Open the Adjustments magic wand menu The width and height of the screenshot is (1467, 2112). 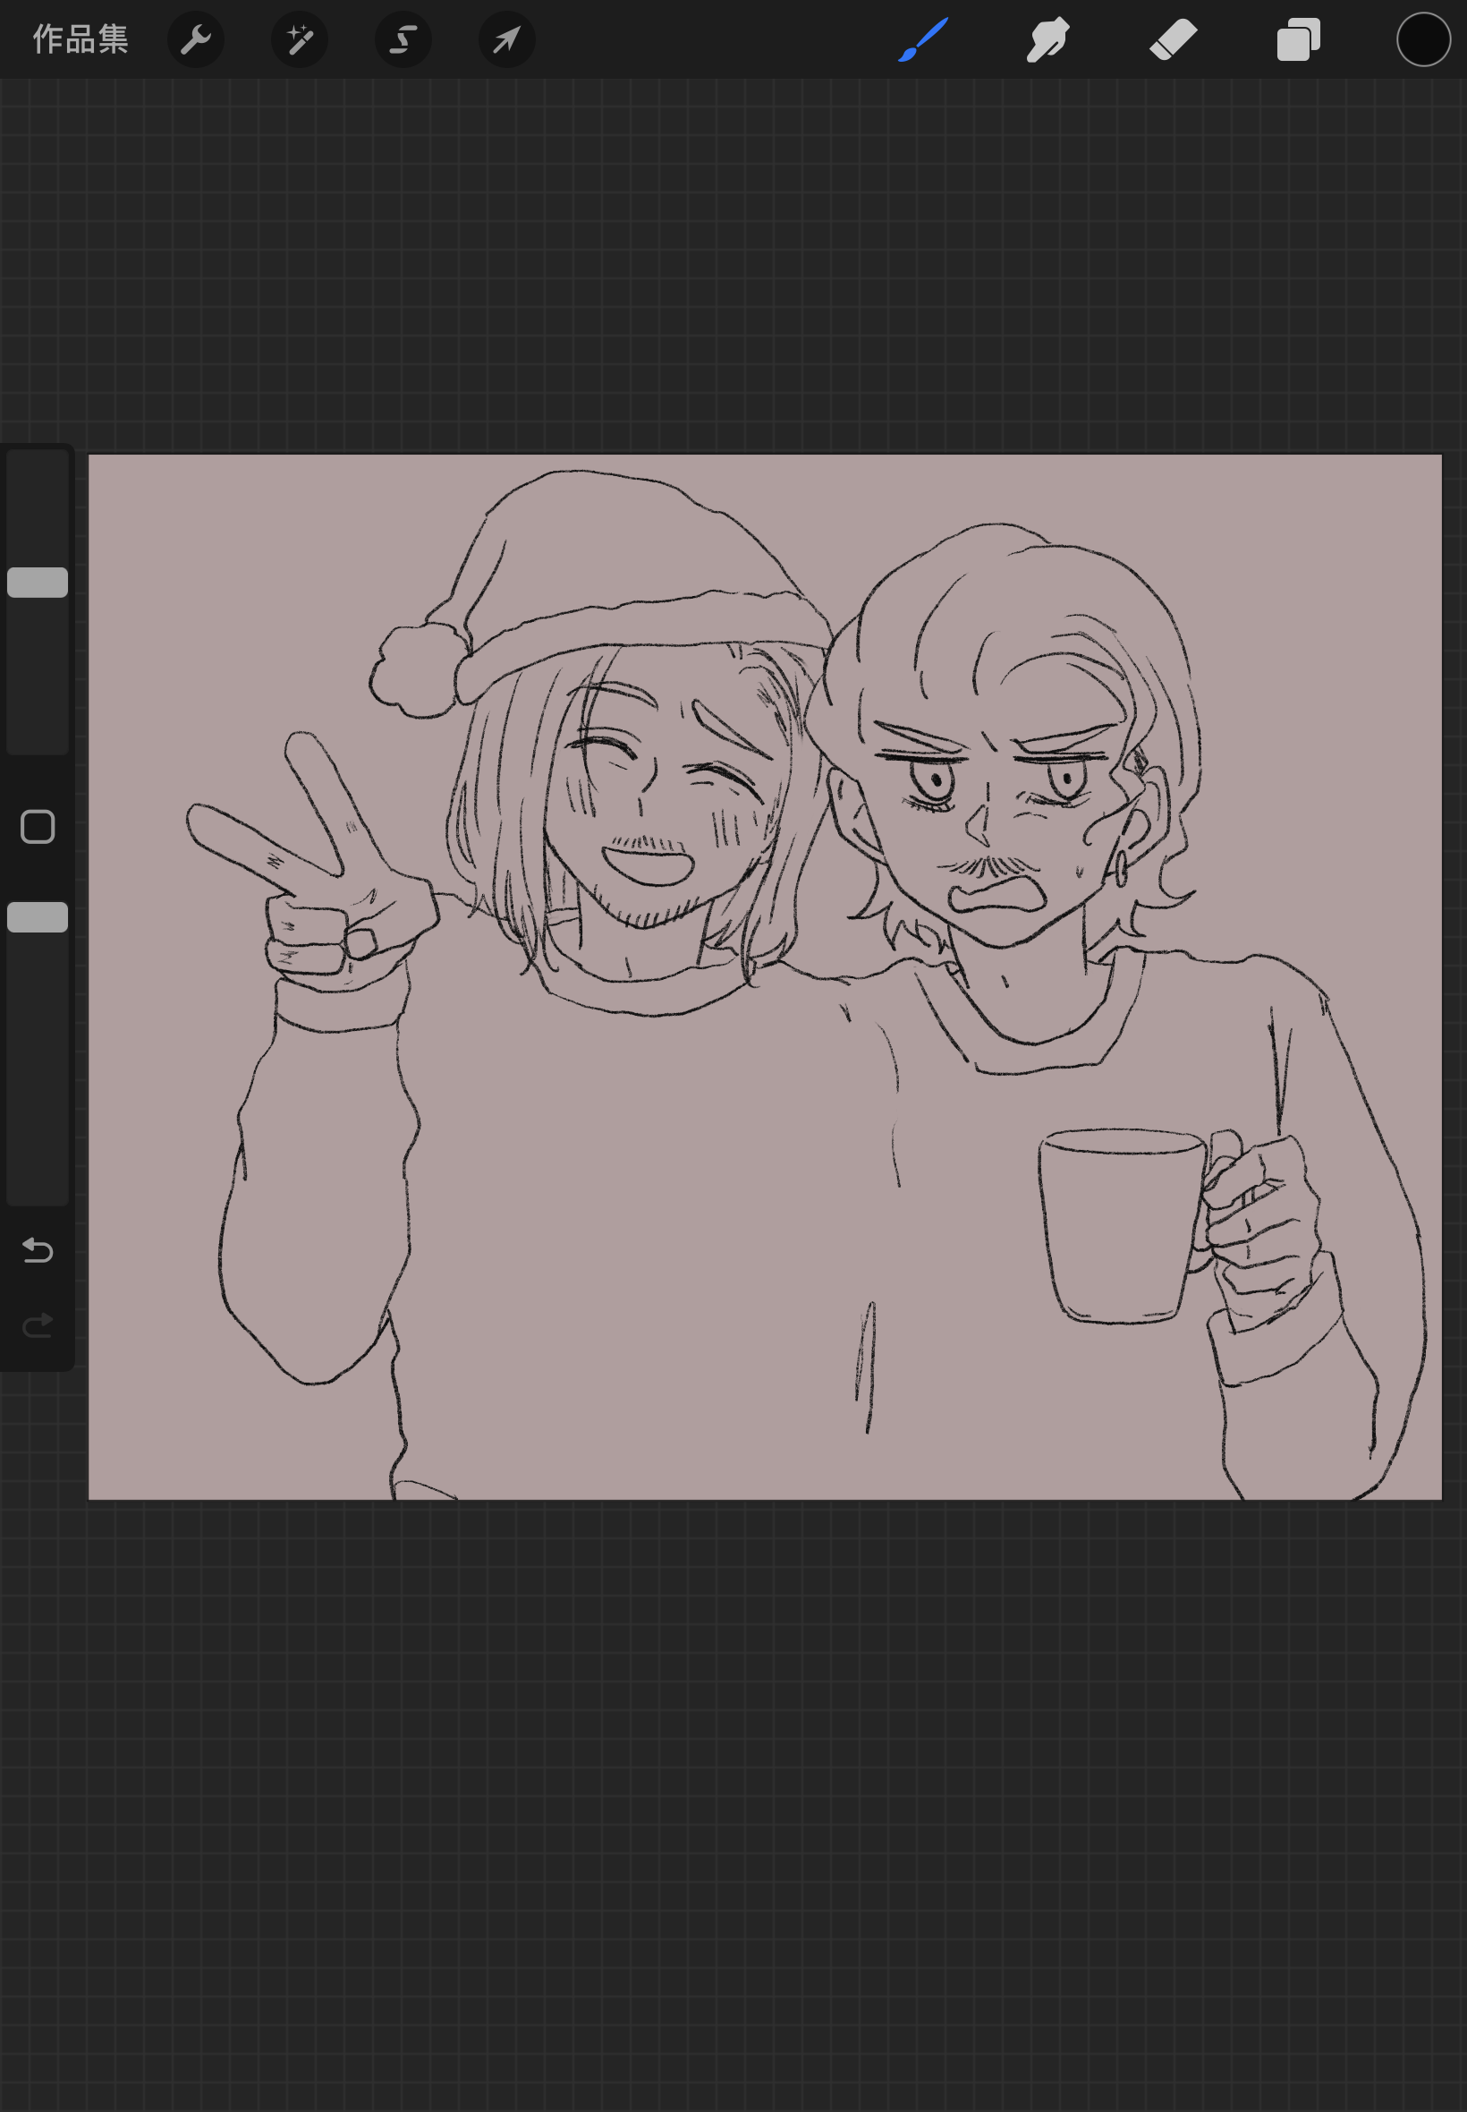[300, 39]
